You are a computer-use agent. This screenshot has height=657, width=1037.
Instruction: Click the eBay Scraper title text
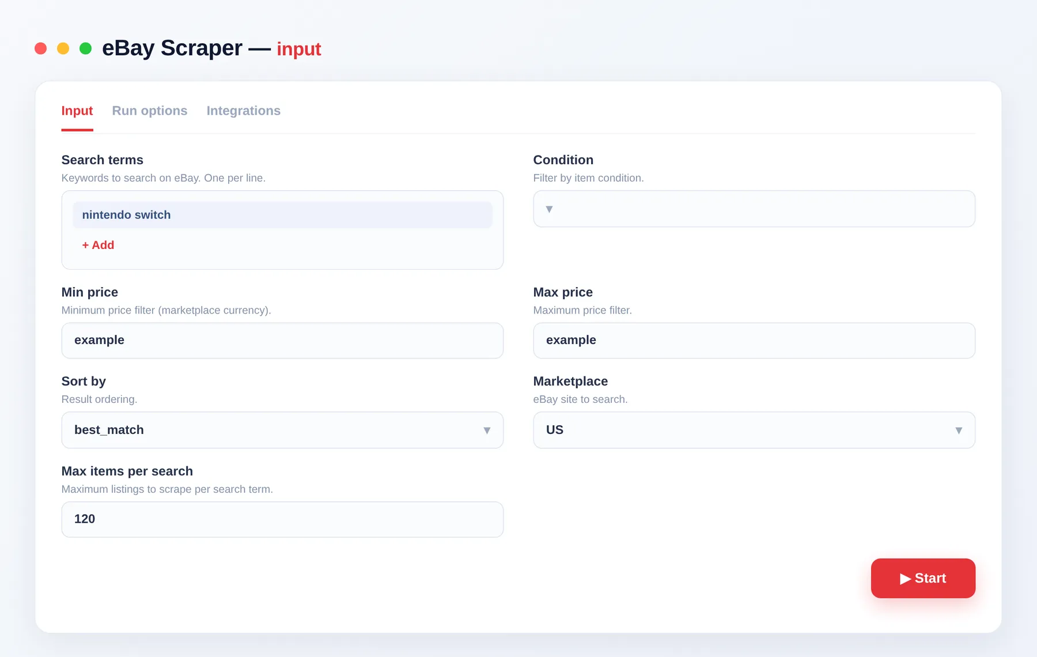click(x=172, y=48)
